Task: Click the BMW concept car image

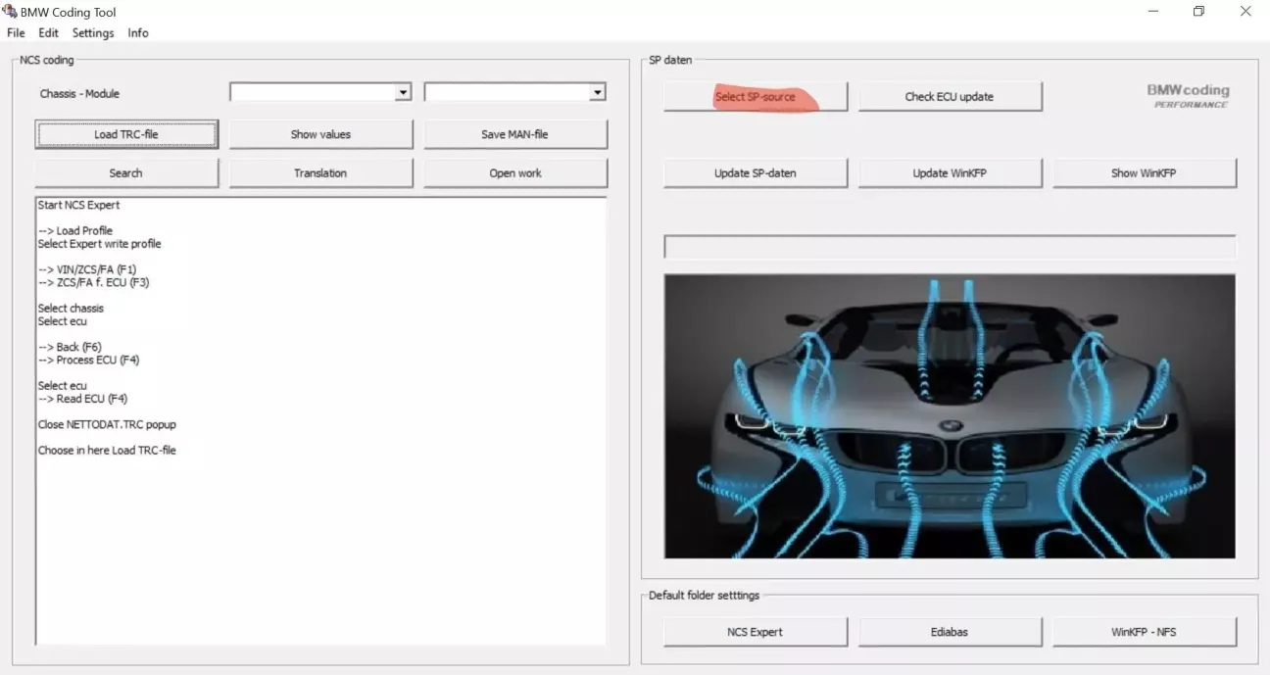Action: (x=950, y=416)
